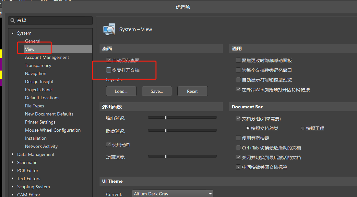Go to Projects Panel settings
The width and height of the screenshot is (357, 197).
[39, 90]
